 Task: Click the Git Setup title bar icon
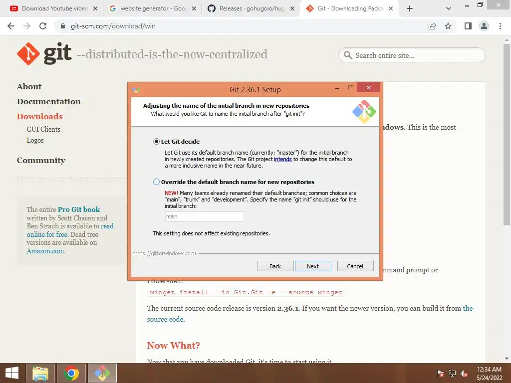tap(136, 90)
